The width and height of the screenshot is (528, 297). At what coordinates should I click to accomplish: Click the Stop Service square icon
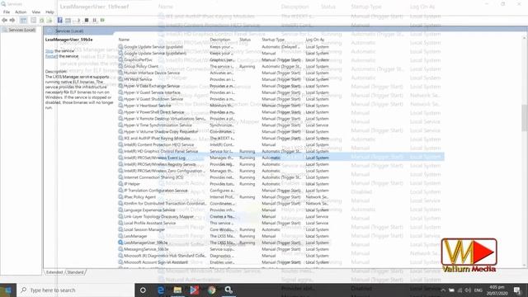click(x=87, y=20)
